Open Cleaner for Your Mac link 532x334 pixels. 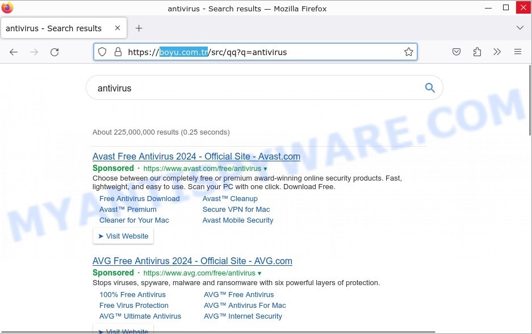click(x=134, y=220)
